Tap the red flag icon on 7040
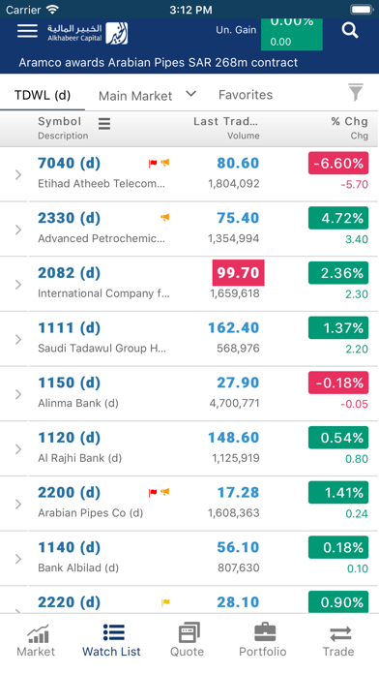The width and height of the screenshot is (379, 674). point(153,163)
